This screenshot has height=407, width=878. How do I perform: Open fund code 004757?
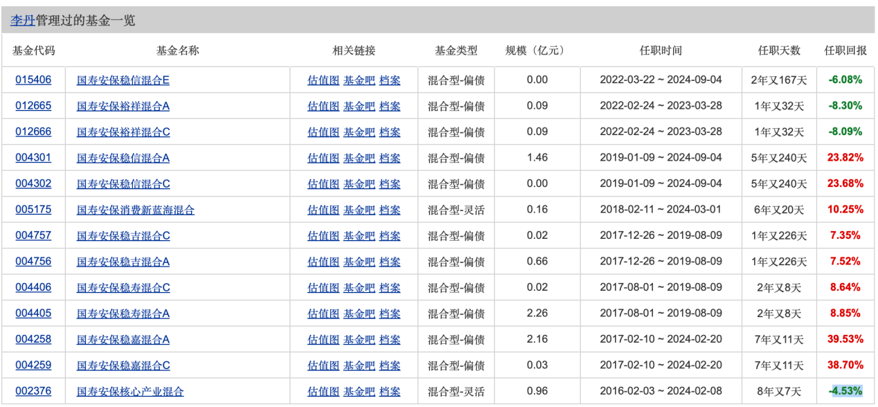tap(33, 235)
